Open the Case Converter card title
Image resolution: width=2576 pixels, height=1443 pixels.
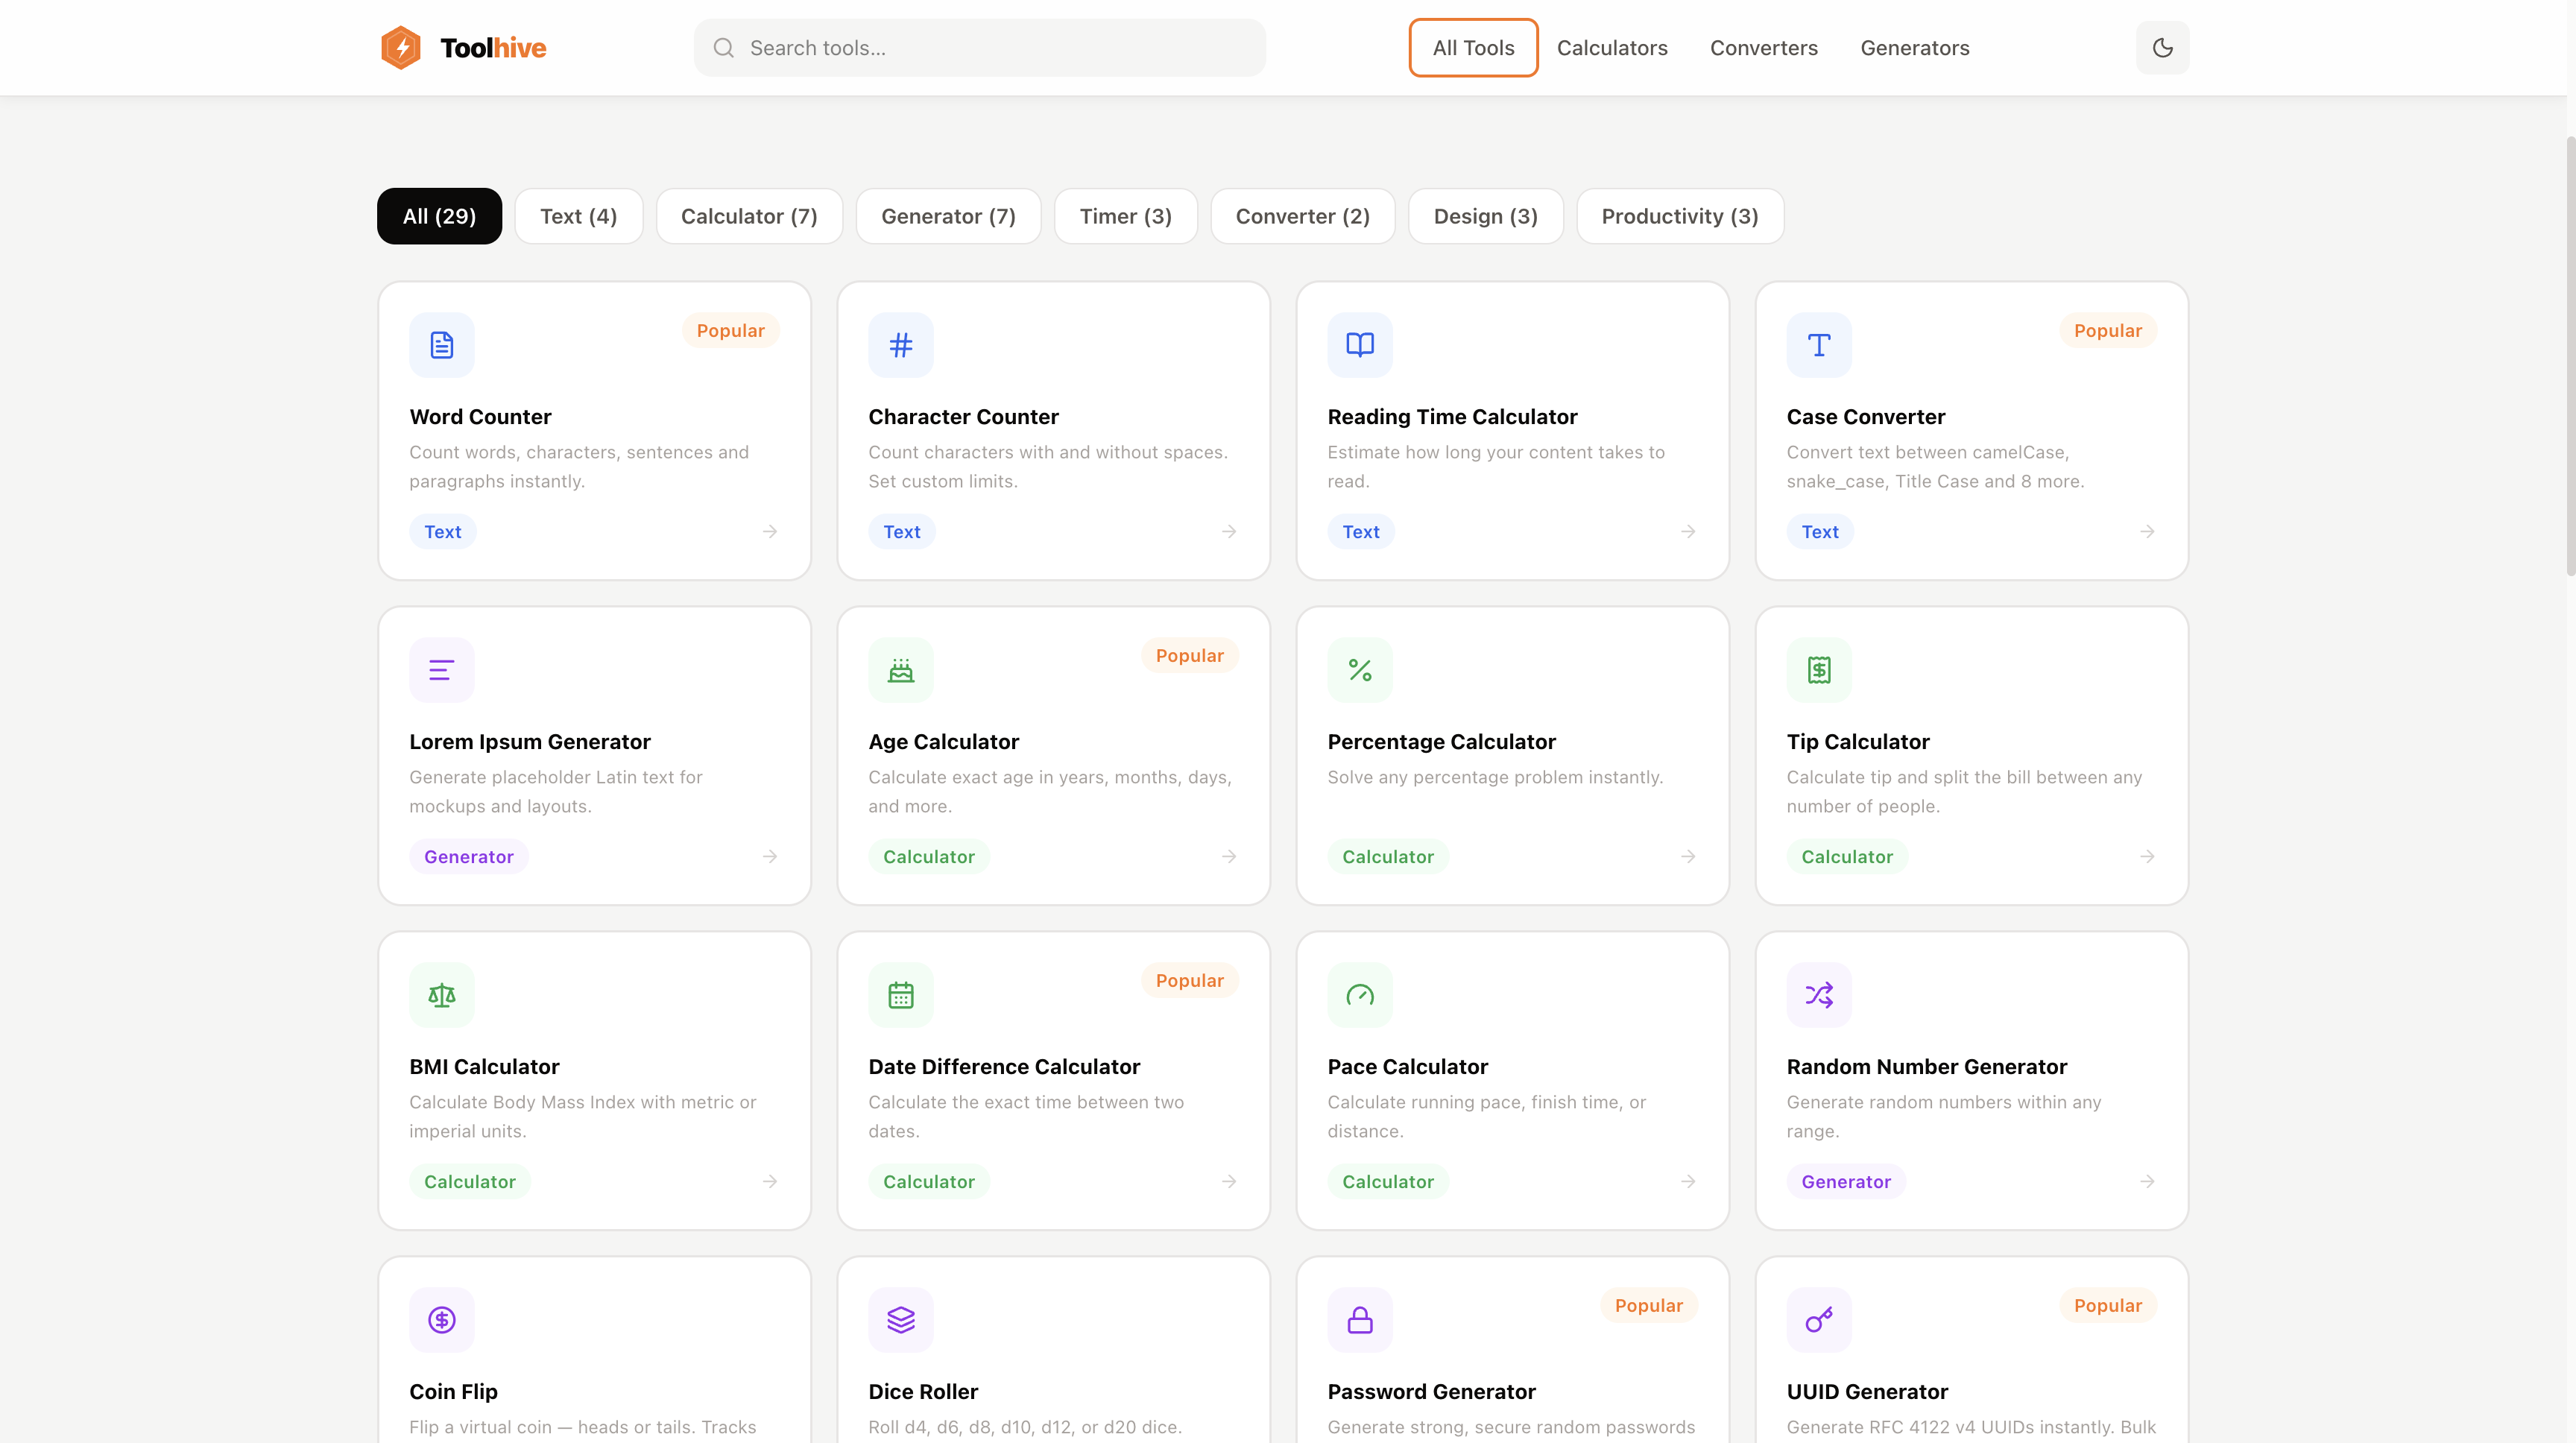(1865, 417)
